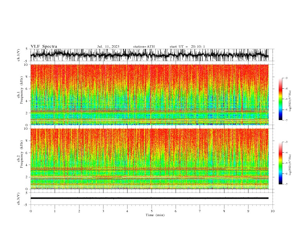
Task: Click the time axis tick label "7"
Action: tap(200, 211)
